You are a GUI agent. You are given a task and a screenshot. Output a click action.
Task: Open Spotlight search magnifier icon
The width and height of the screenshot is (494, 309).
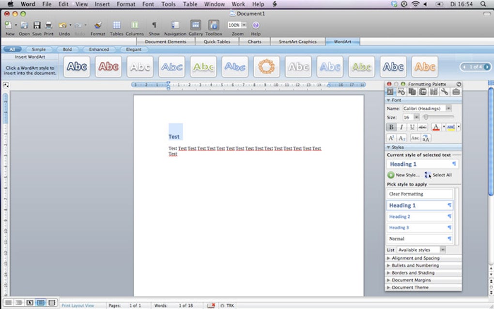(483, 4)
